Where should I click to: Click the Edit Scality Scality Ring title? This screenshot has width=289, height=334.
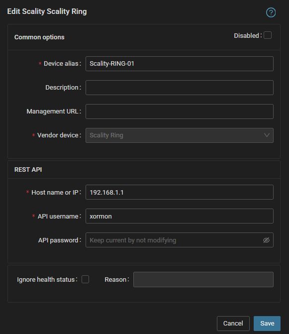(x=47, y=11)
